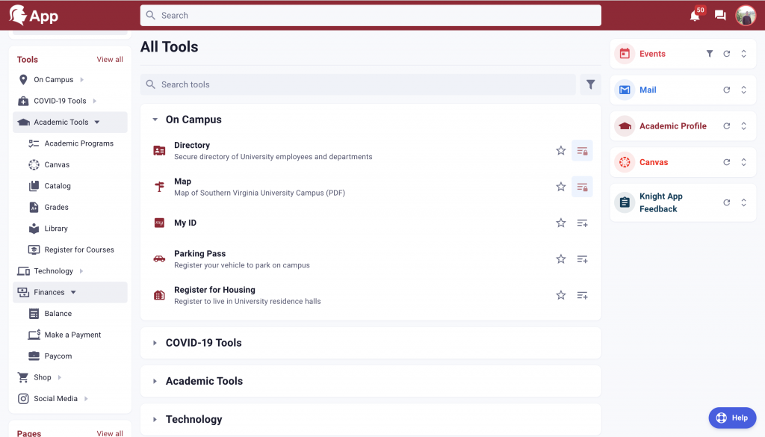Screen dimensions: 765x437
Task: Expand Technology in sidebar
Action: [x=81, y=271]
